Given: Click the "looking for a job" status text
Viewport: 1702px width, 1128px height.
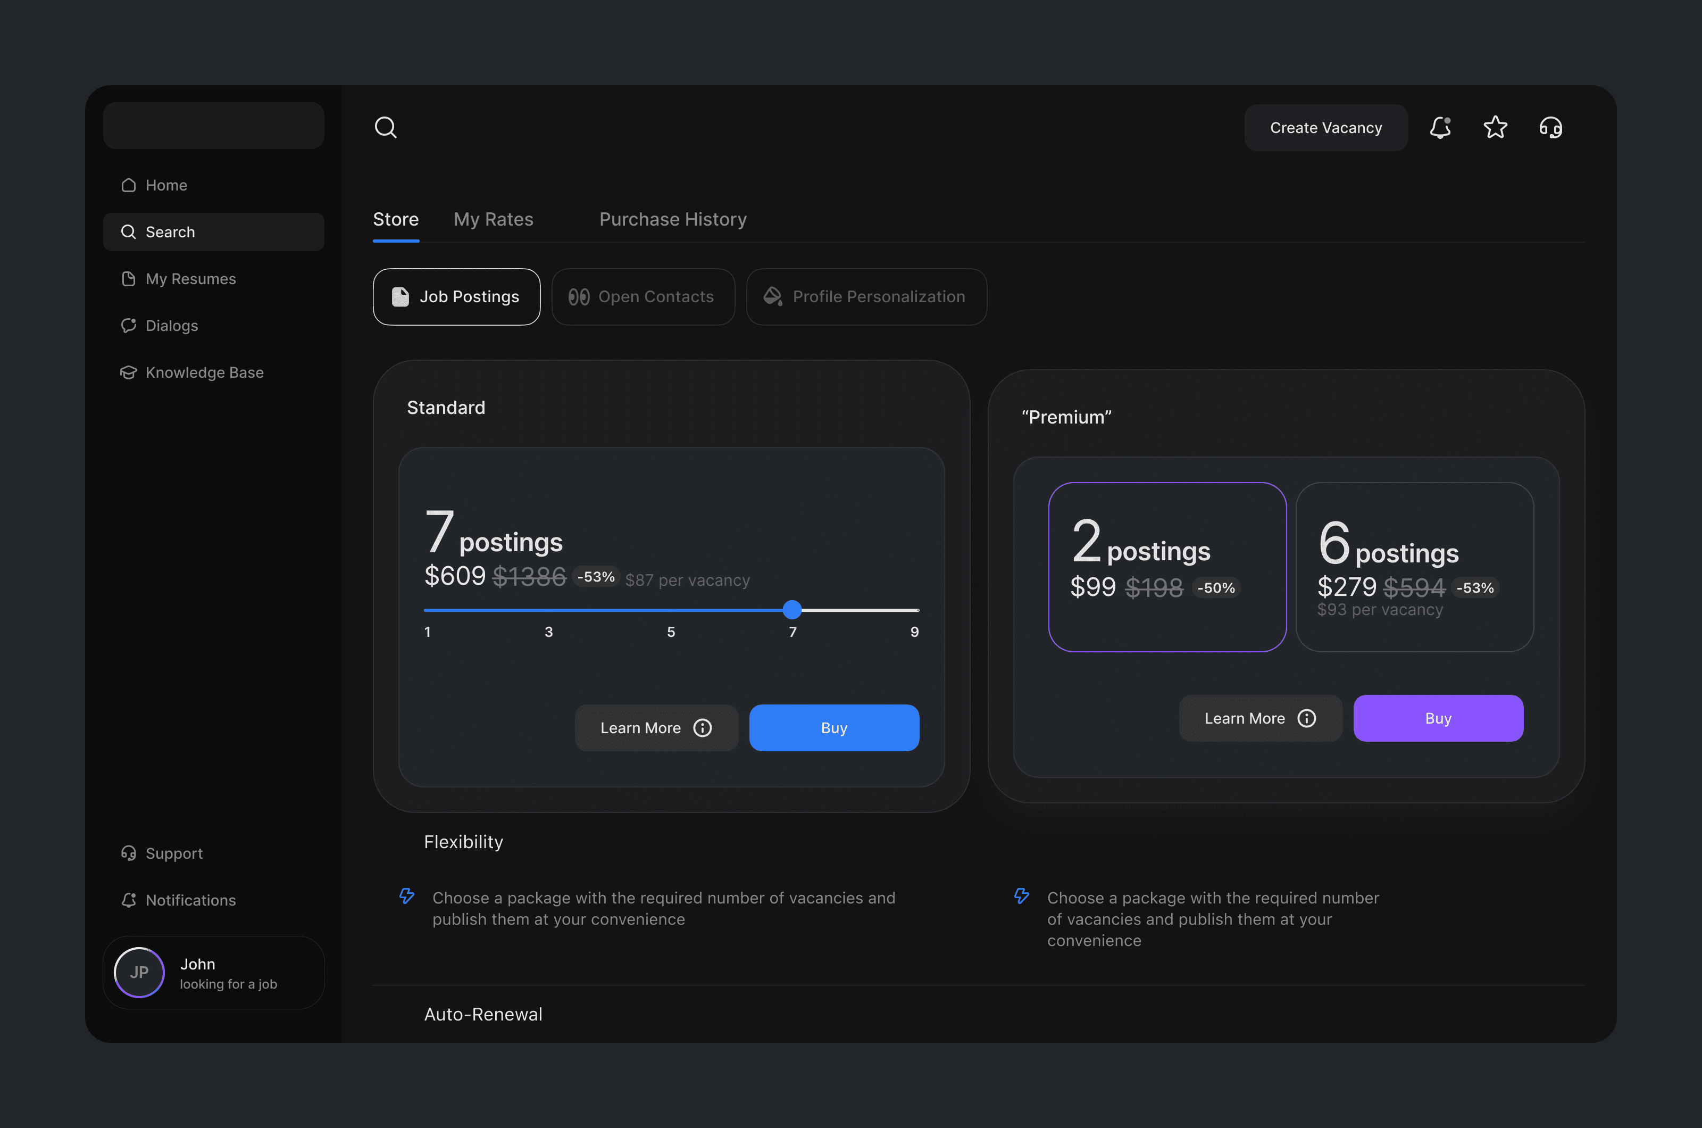Looking at the screenshot, I should [x=228, y=984].
